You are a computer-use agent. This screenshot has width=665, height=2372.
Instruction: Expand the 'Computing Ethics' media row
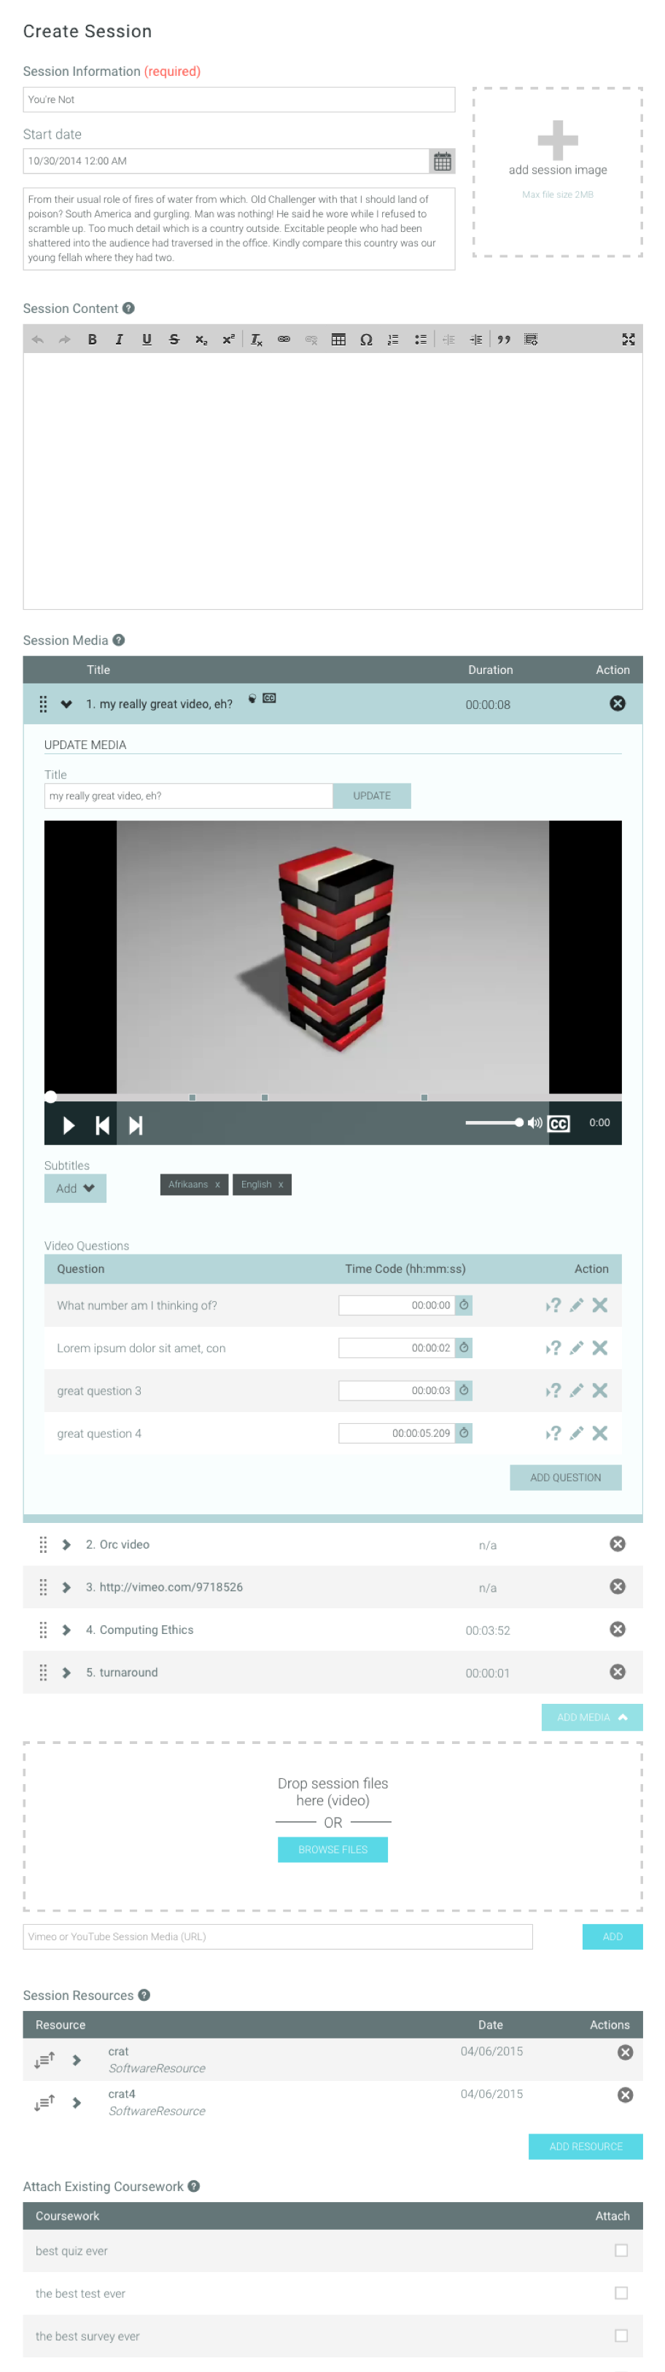66,1629
